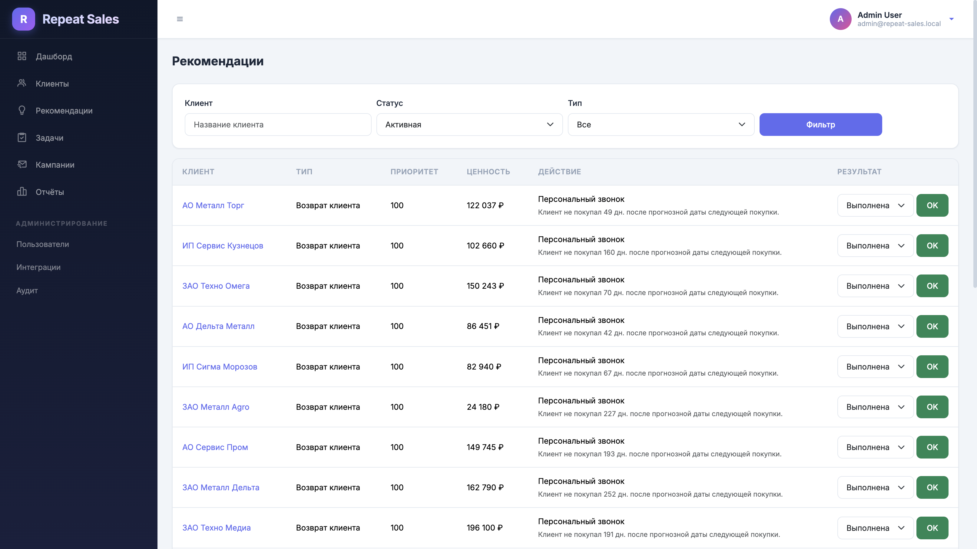Image resolution: width=977 pixels, height=549 pixels.
Task: Confirm OK for АО Сервис Пром
Action: pos(932,447)
